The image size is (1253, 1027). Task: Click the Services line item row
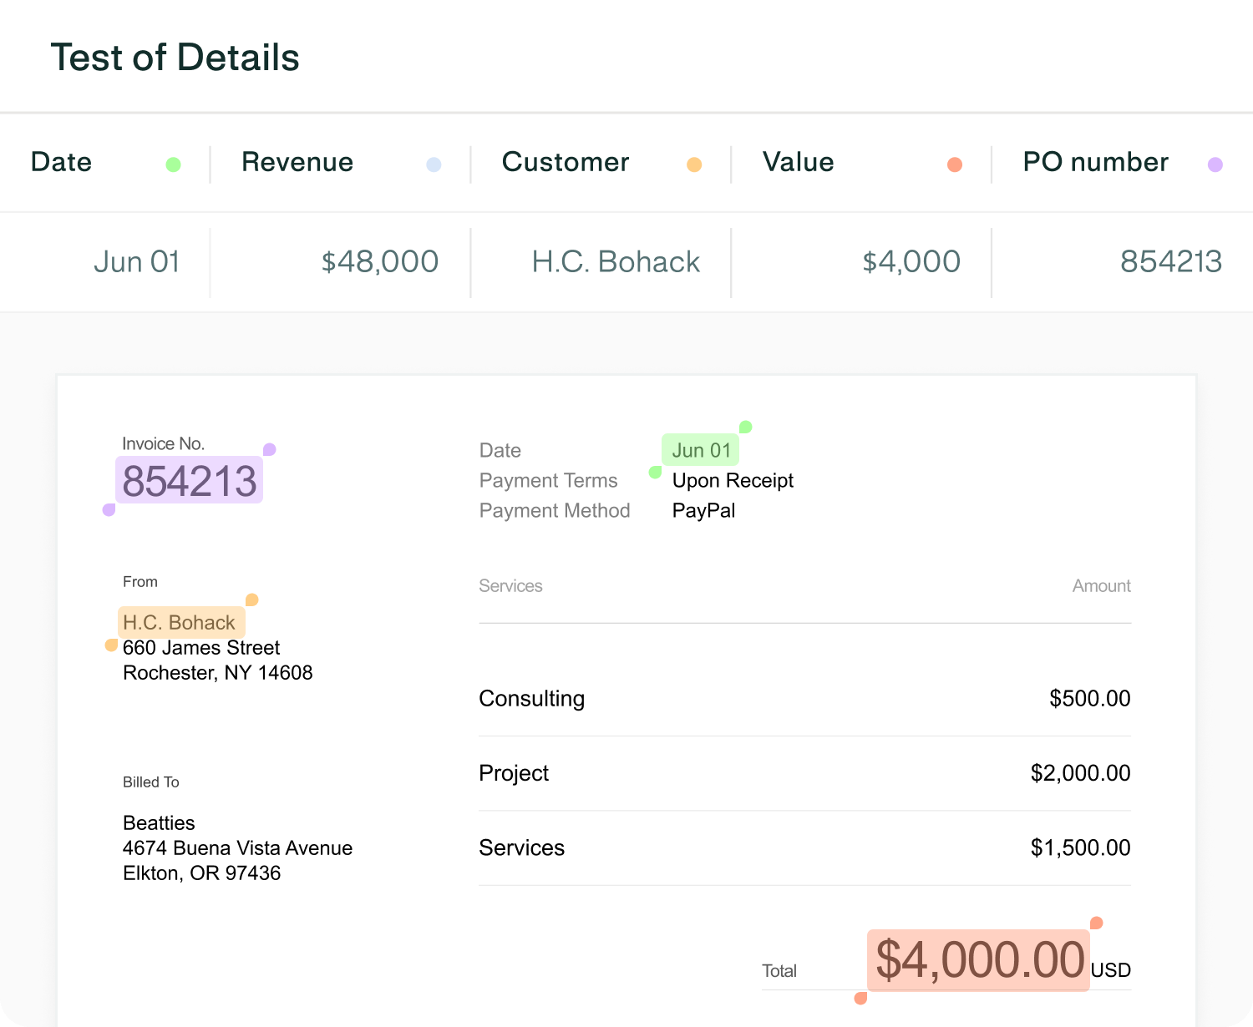tap(805, 848)
